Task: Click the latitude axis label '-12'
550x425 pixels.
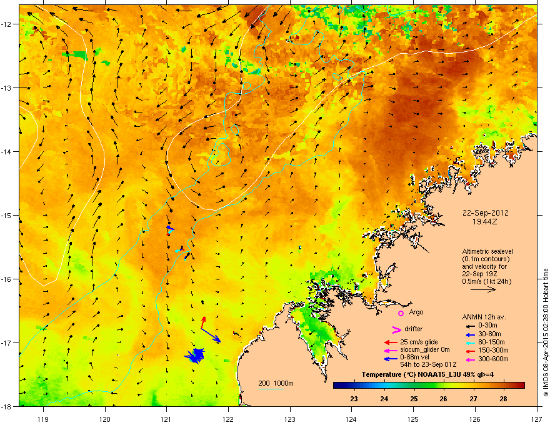Action: (7, 24)
